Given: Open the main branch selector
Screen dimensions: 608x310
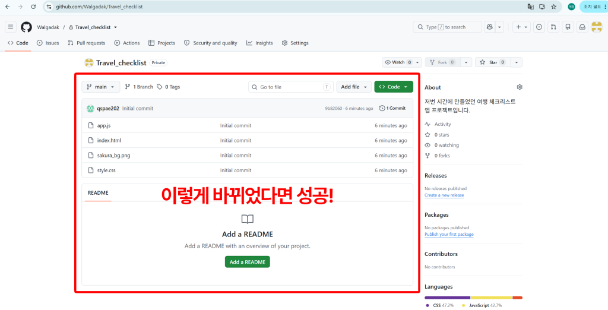Looking at the screenshot, I should pyautogui.click(x=101, y=87).
